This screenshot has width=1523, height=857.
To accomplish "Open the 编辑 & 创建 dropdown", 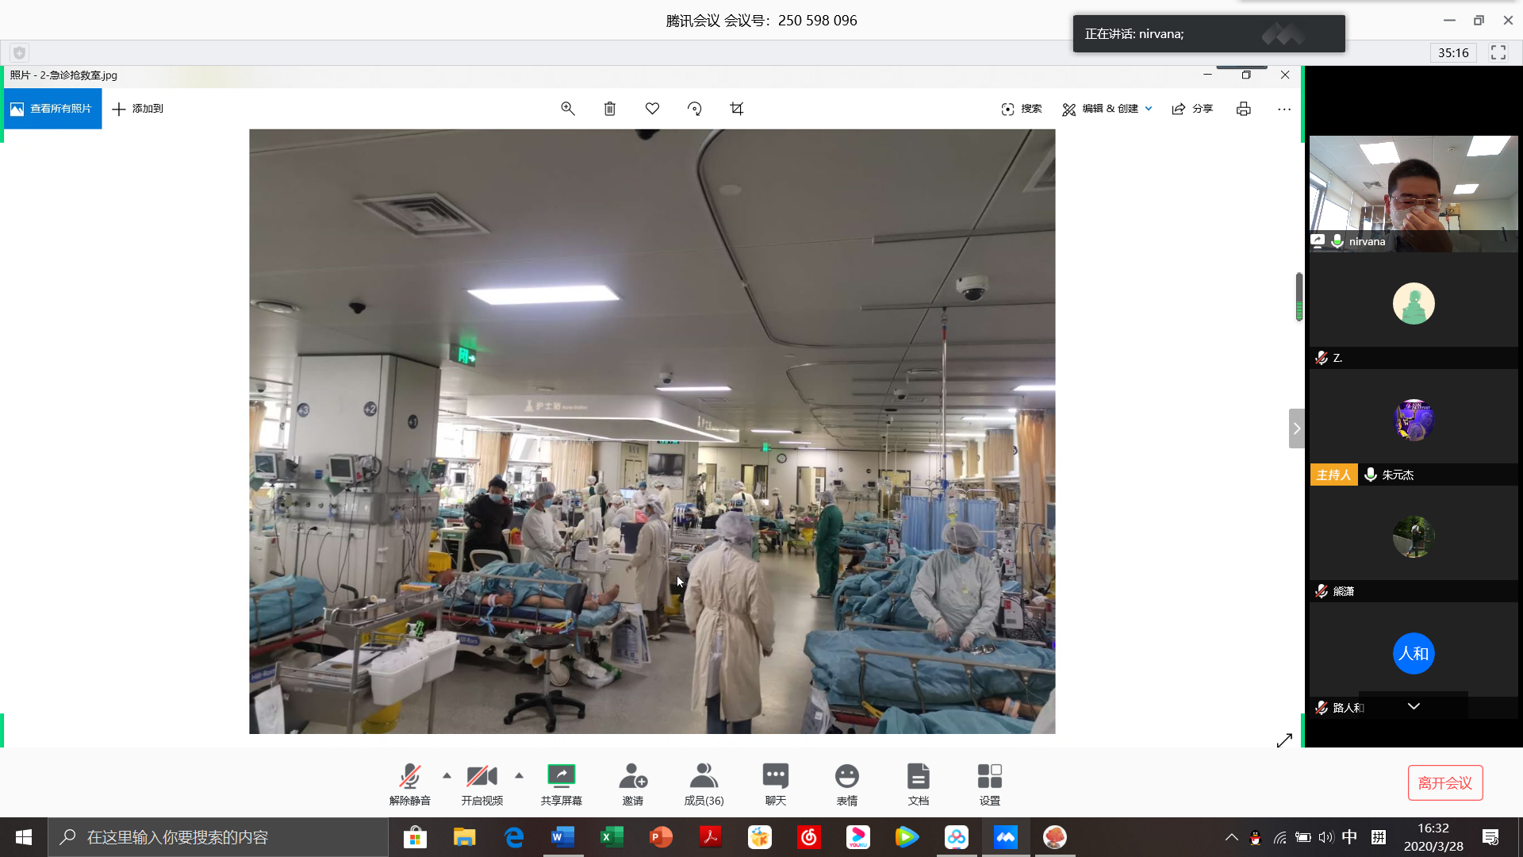I will [1107, 109].
